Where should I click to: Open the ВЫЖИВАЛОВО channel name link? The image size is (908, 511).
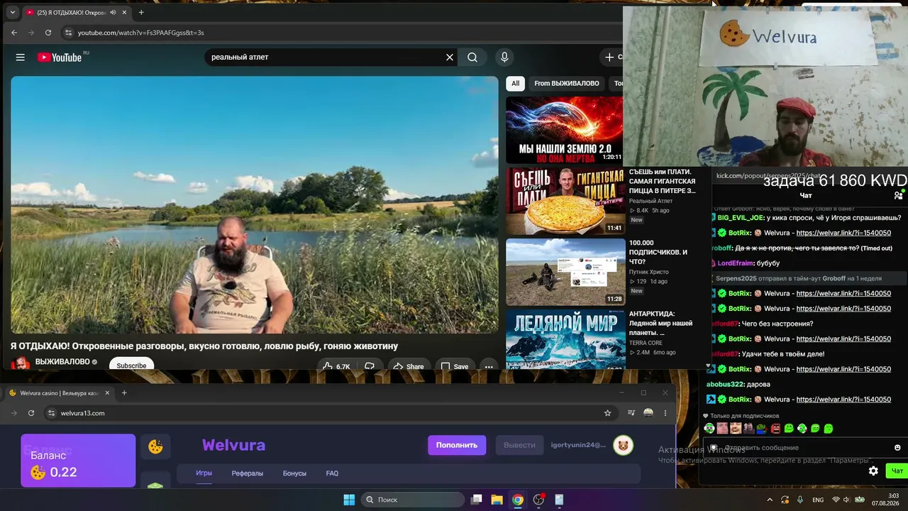click(x=62, y=362)
